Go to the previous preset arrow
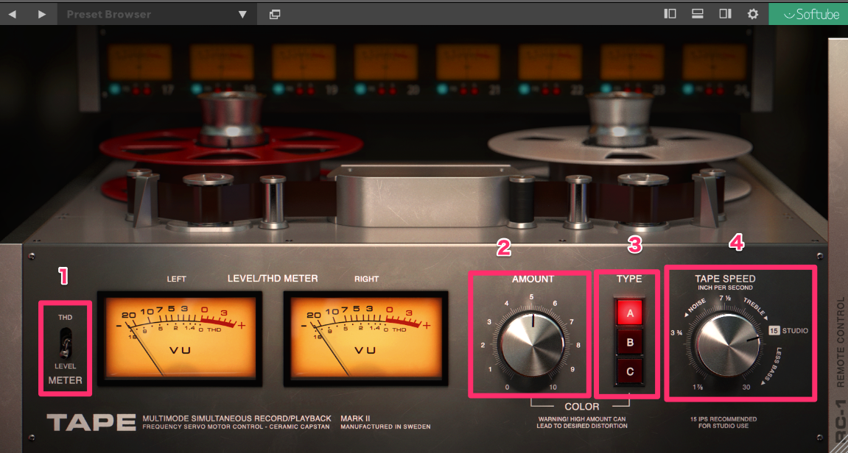848x453 pixels. point(14,14)
